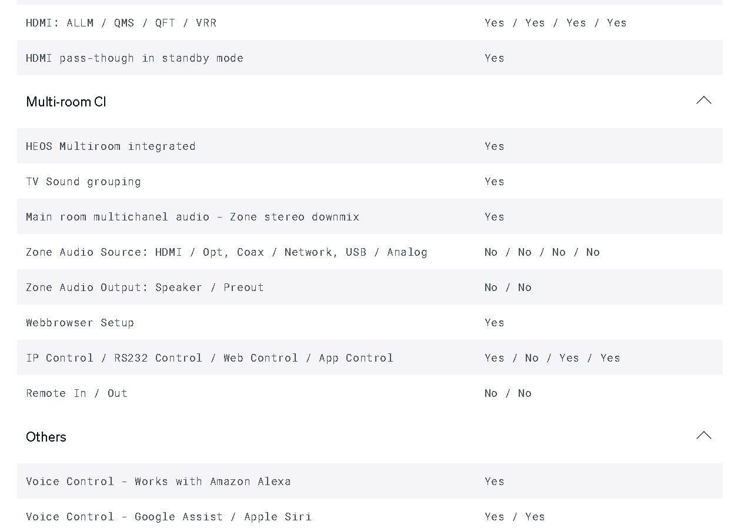The width and height of the screenshot is (731, 528).
Task: Click the Others section heading
Action: (46, 437)
